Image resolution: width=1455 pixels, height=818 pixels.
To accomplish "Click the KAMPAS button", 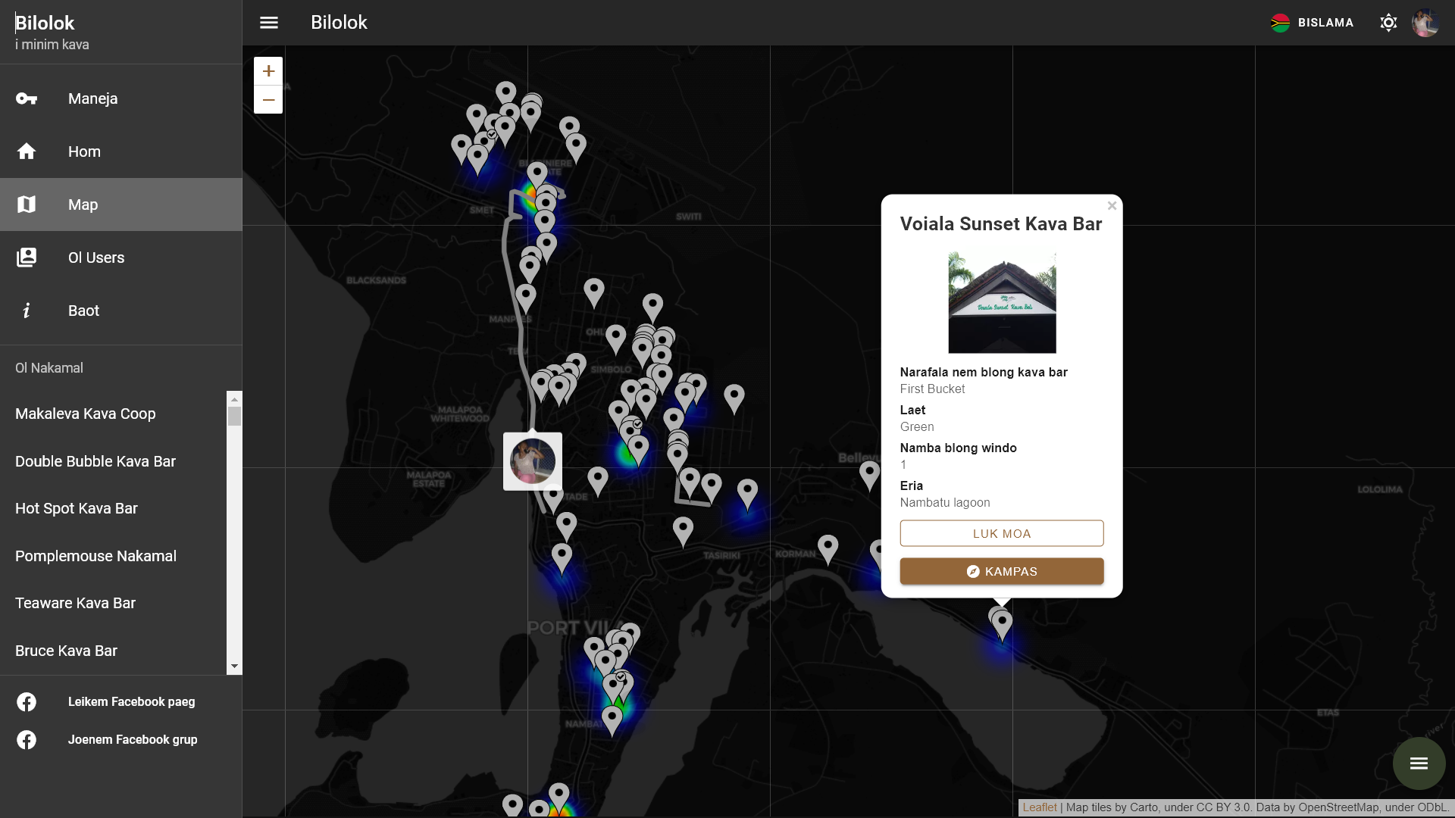I will [1002, 572].
